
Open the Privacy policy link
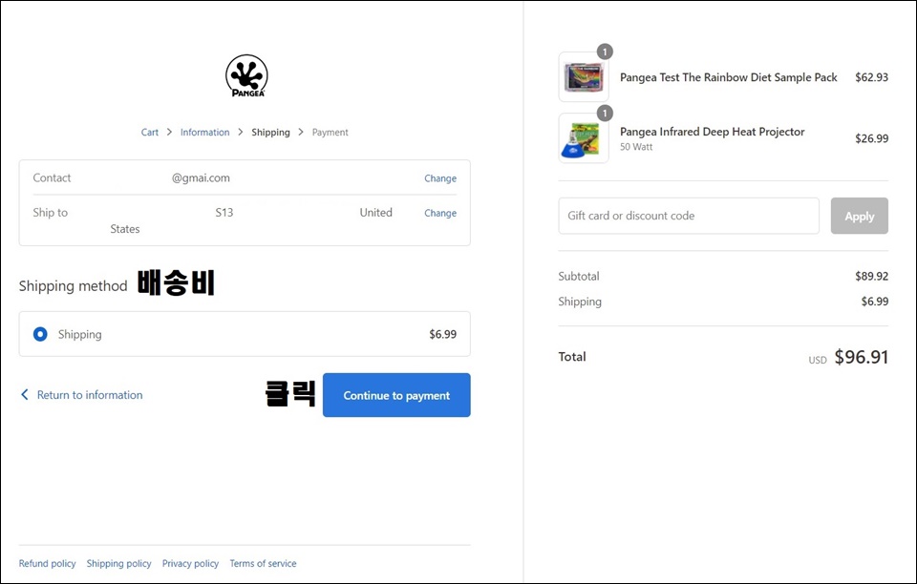tap(190, 564)
